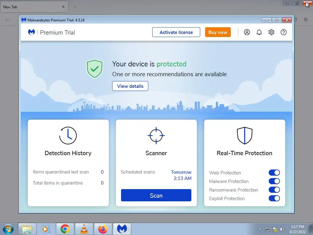Show hidden system tray icons
The height and width of the screenshot is (235, 313).
[260, 229]
